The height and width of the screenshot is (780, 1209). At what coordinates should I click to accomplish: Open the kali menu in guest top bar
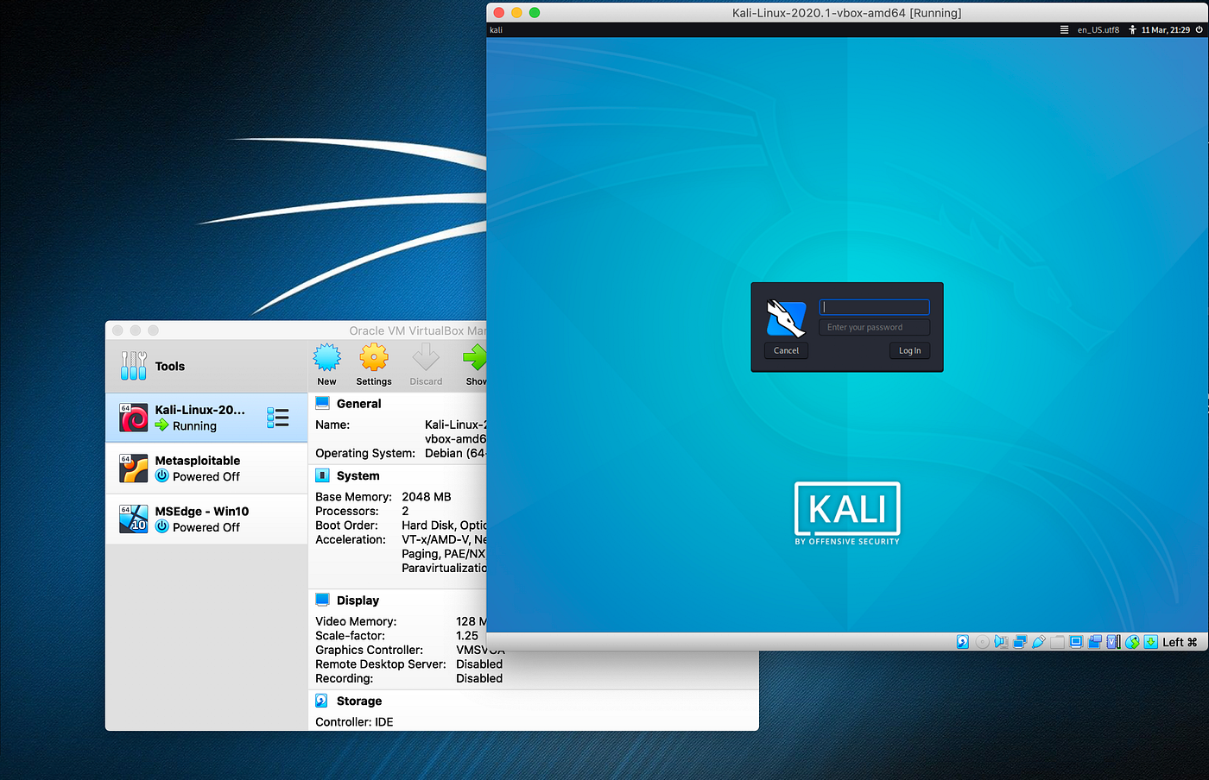coord(497,28)
